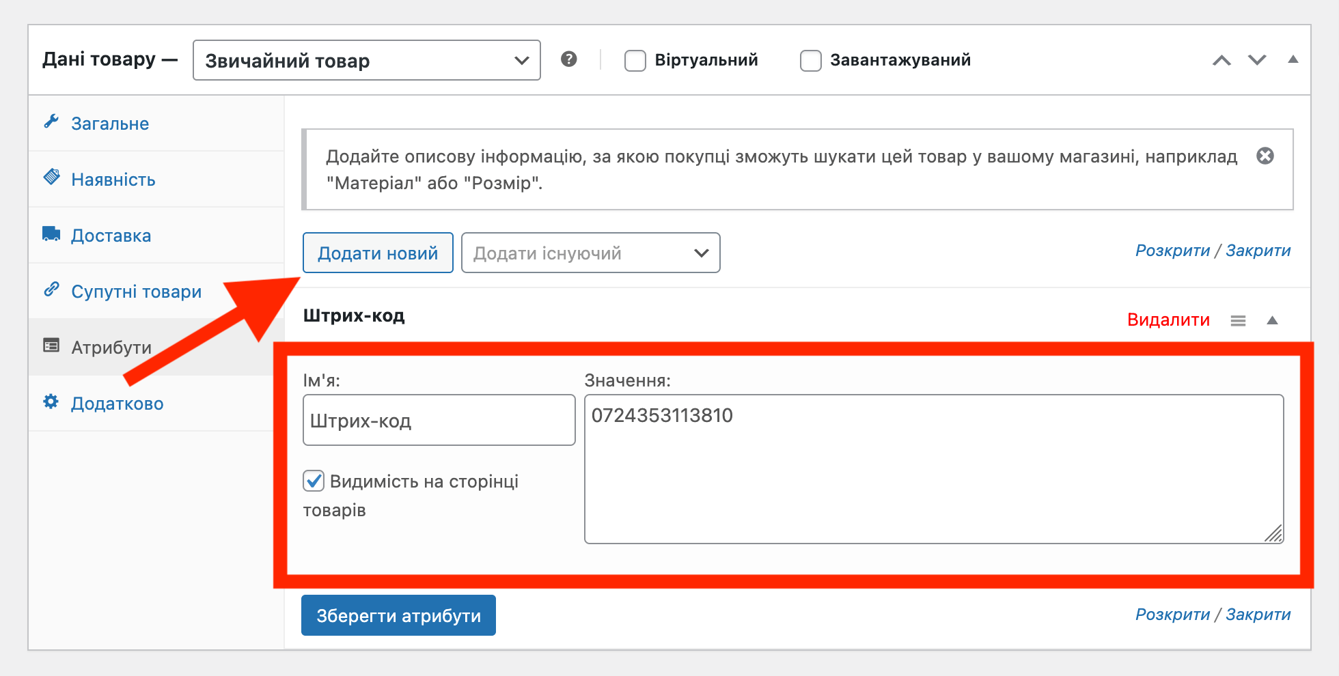This screenshot has height=676, width=1339.
Task: Focus the Ім'я field with Штрих-код
Action: coord(439,420)
